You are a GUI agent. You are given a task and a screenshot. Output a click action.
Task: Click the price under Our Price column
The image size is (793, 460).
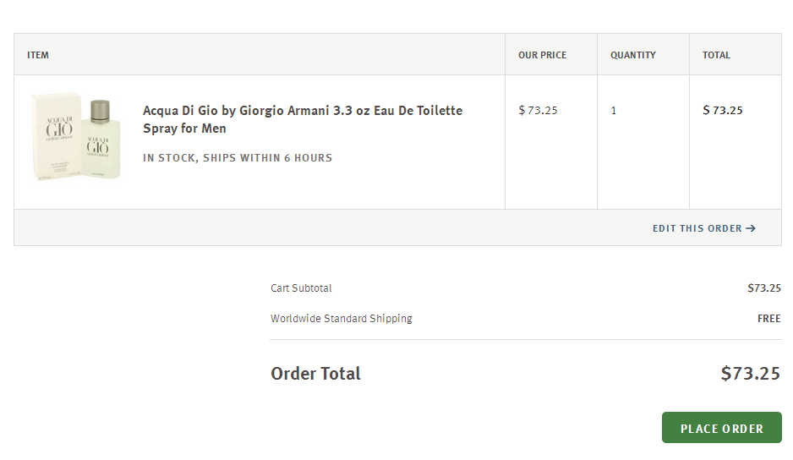coord(538,110)
